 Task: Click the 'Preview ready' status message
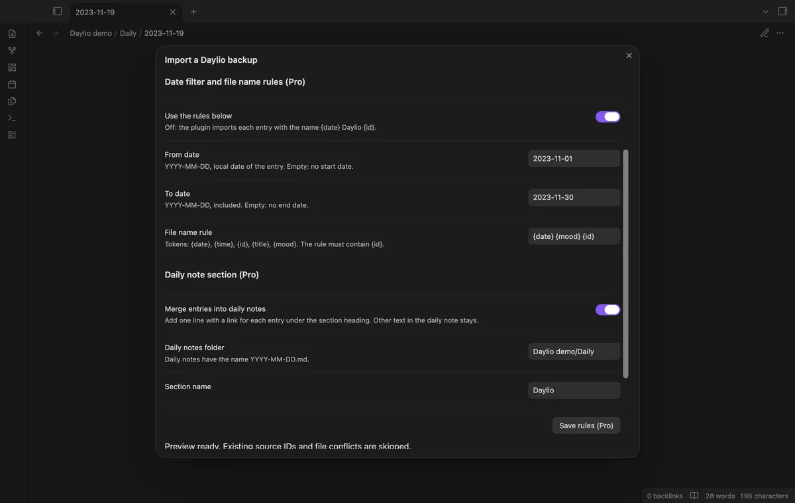click(x=288, y=447)
